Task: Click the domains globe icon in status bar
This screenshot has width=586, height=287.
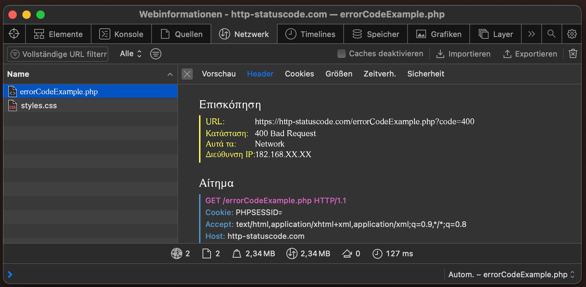Action: click(177, 253)
